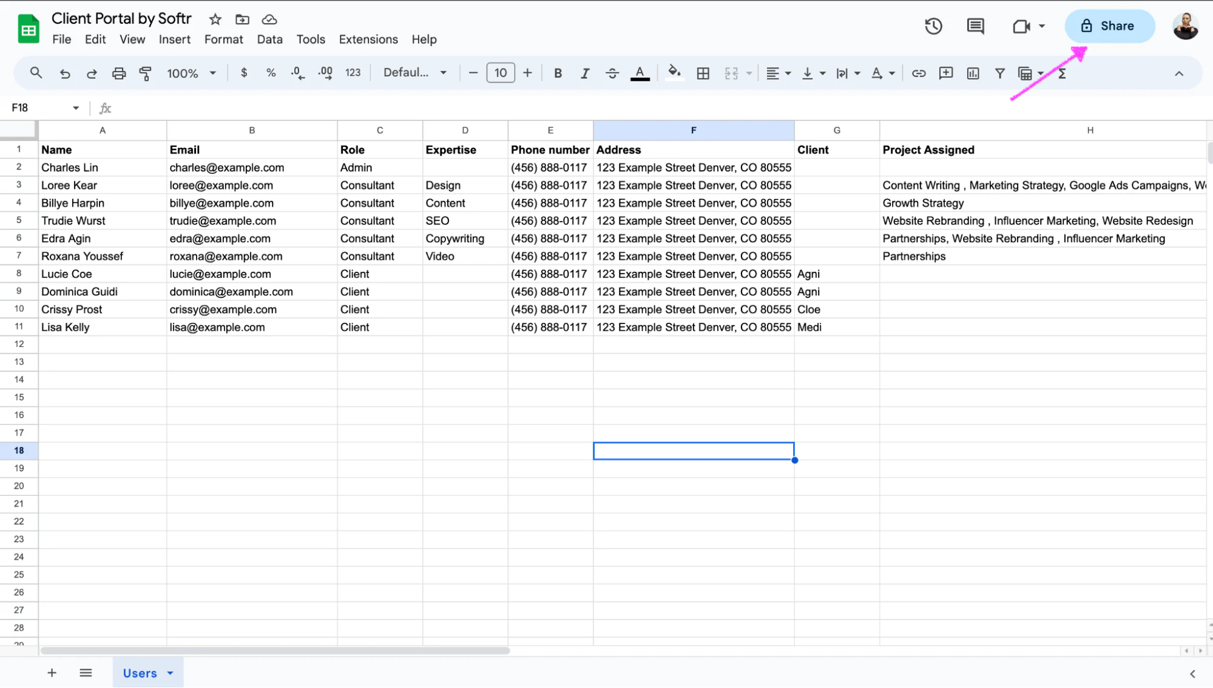The width and height of the screenshot is (1213, 688).
Task: Format as currency with dollar icon
Action: click(x=244, y=73)
